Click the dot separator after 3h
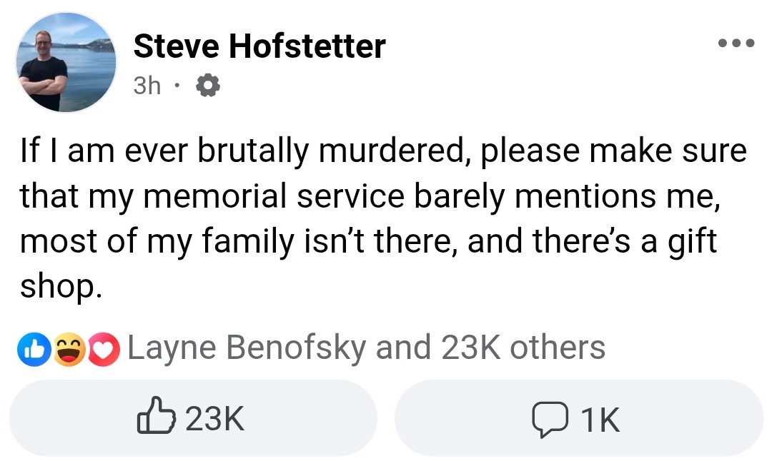The height and width of the screenshot is (461, 772). [178, 86]
